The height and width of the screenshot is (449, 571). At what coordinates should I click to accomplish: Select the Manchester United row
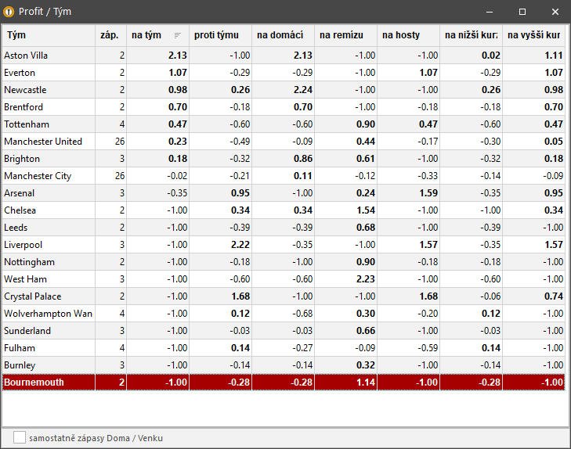coord(47,142)
